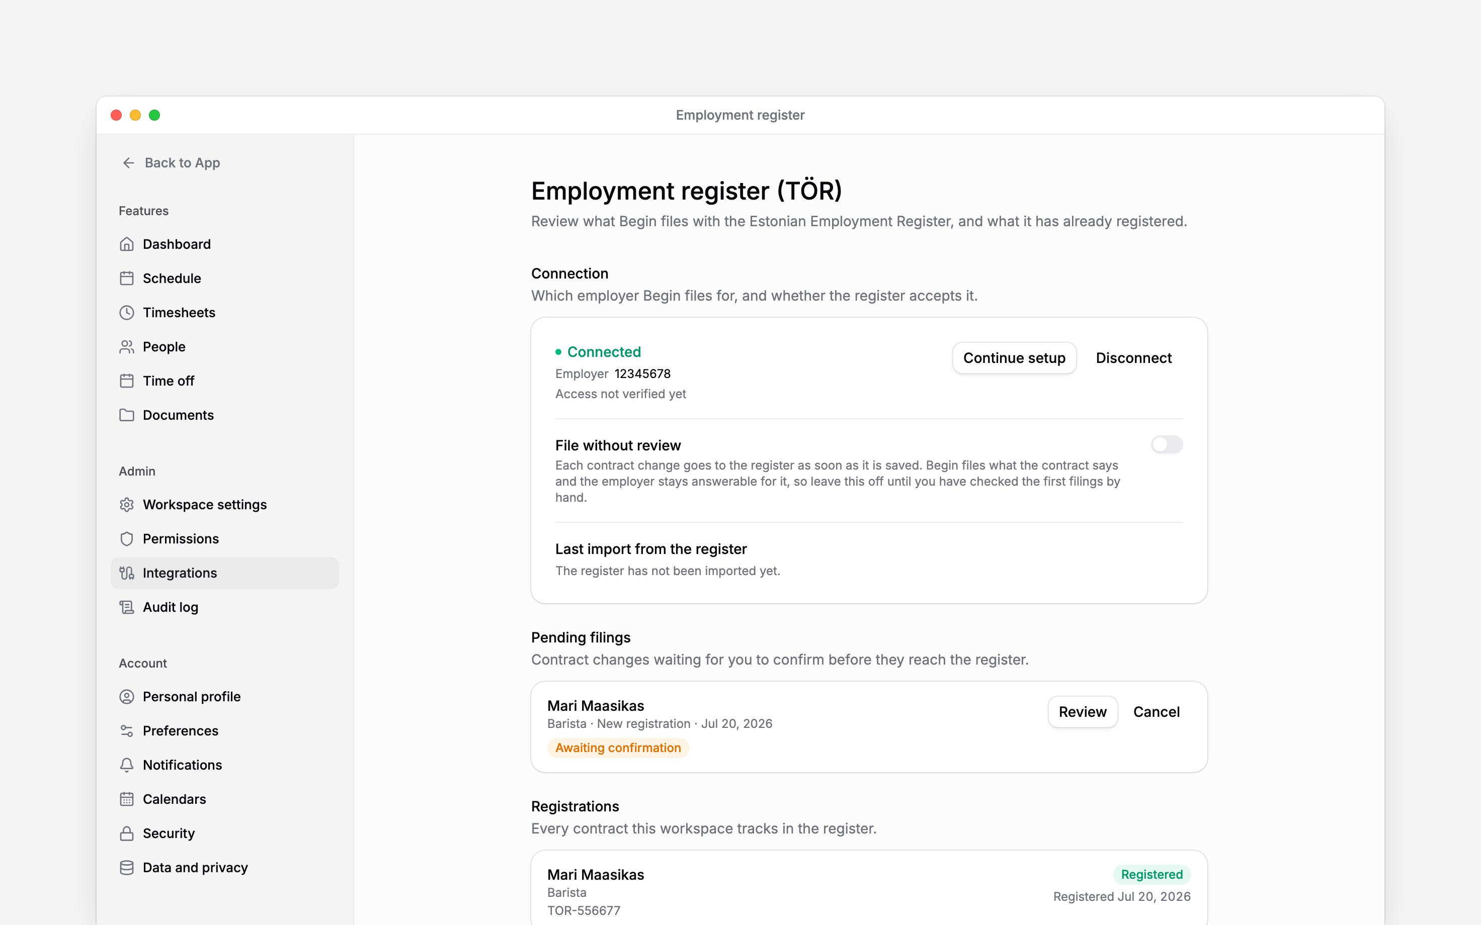The height and width of the screenshot is (925, 1481).
Task: Cancel Mari Maasikas pending filing
Action: [1156, 712]
